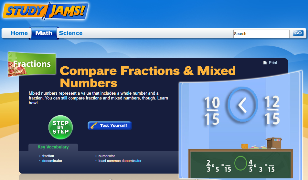Screen dimensions: 308x180
Task: Click the chalkboard with fraction equations
Action: point(241,164)
